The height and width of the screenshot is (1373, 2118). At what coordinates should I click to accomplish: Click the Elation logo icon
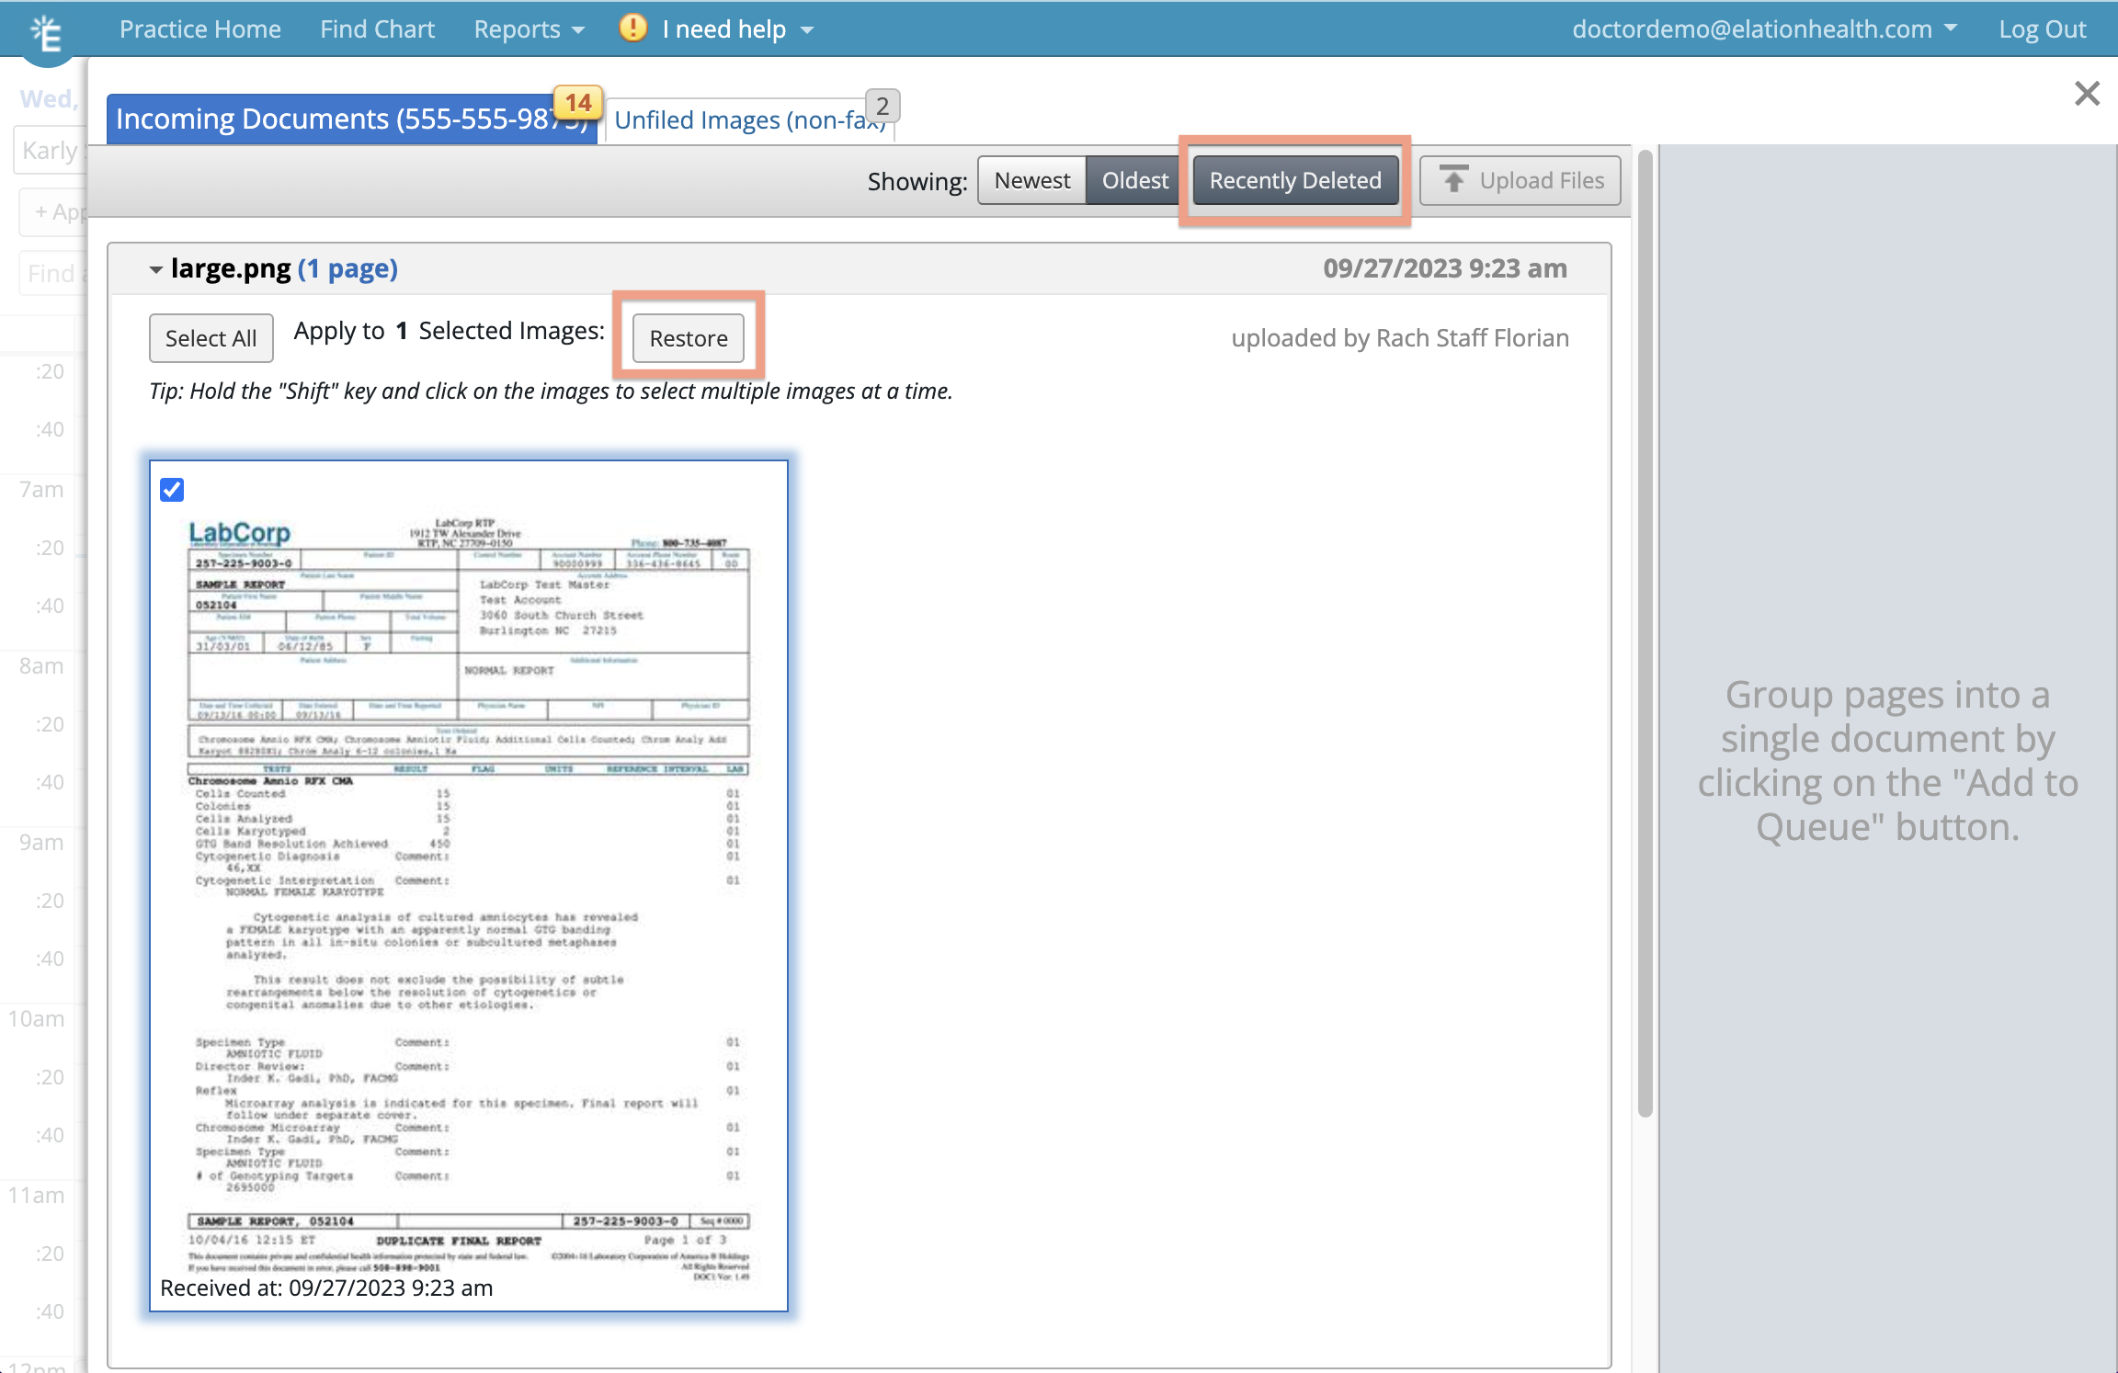point(46,35)
